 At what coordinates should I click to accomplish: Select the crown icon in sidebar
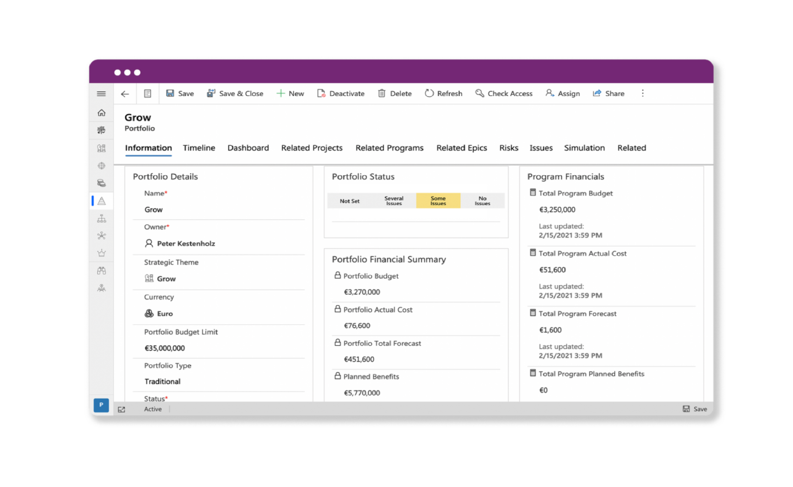[x=102, y=253]
